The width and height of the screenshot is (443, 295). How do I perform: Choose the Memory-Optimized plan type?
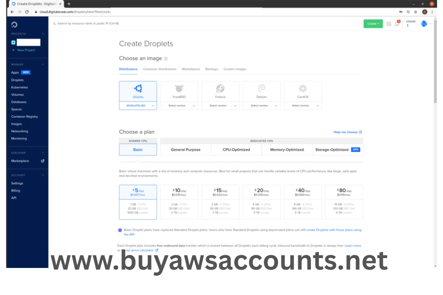[287, 150]
